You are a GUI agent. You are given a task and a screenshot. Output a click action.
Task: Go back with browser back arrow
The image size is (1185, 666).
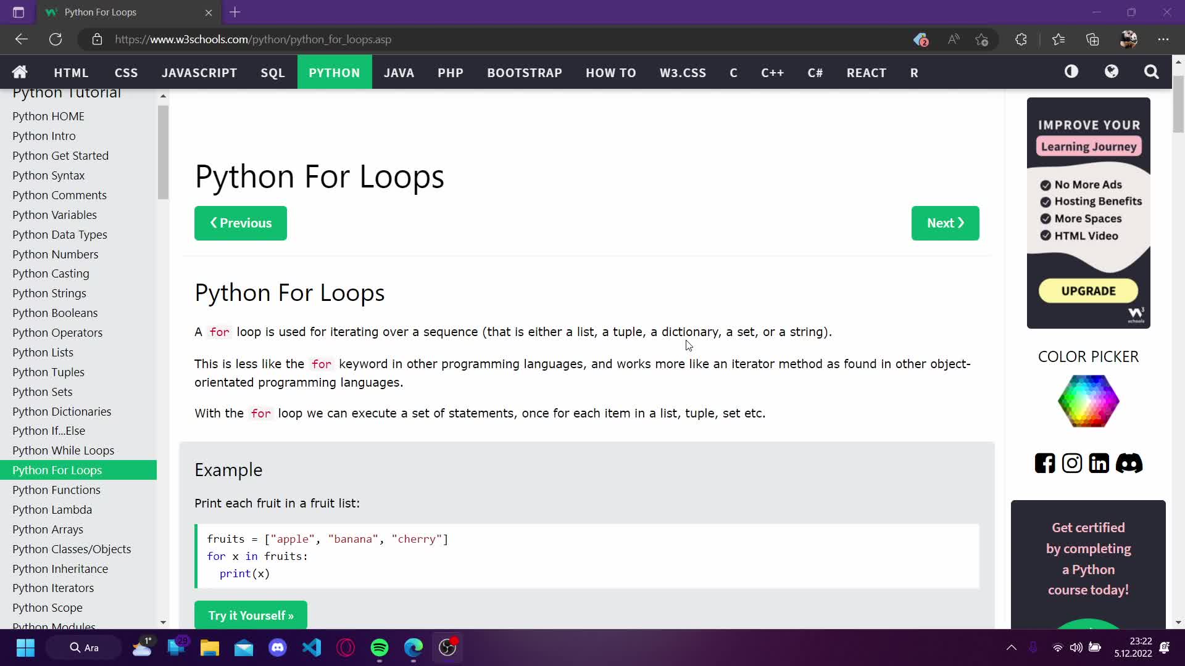coord(22,39)
